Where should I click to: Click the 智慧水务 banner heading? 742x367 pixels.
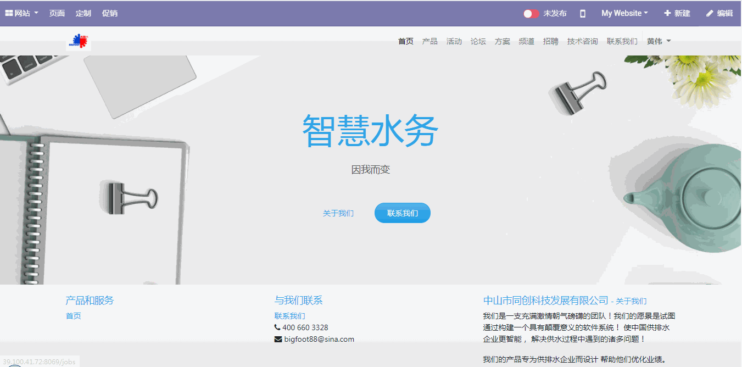(371, 131)
